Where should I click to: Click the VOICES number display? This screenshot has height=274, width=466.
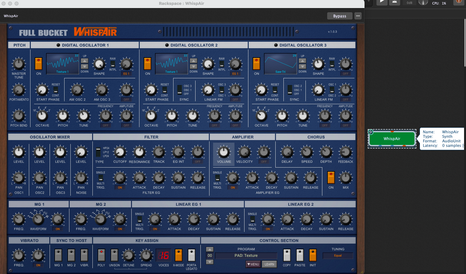click(x=163, y=256)
